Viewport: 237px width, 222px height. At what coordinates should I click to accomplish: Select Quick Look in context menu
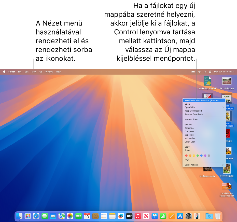204,142
